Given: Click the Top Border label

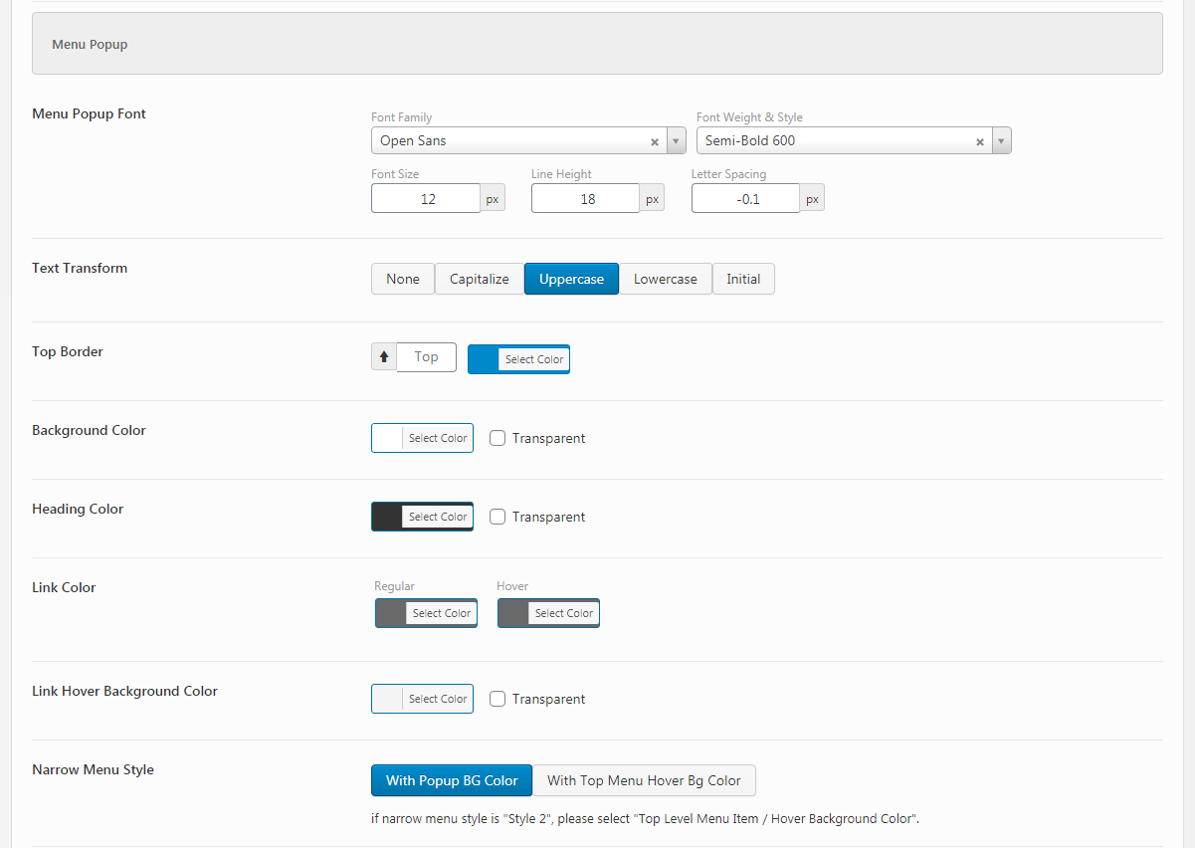Looking at the screenshot, I should (x=68, y=351).
